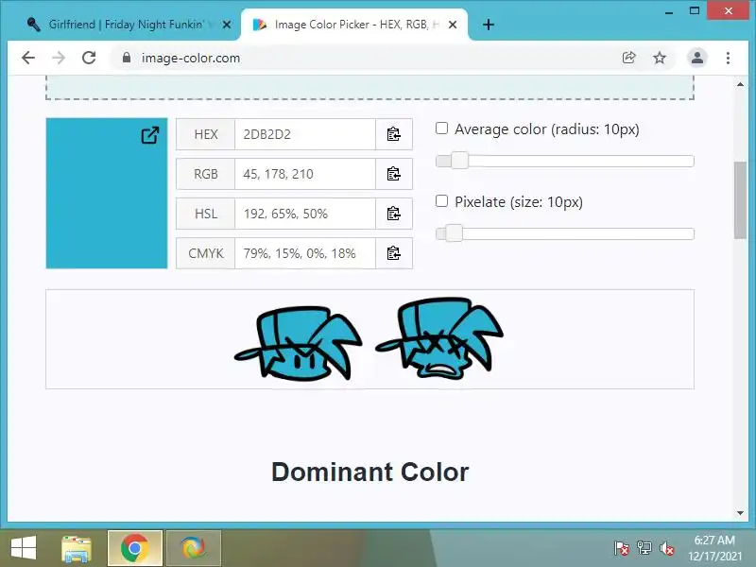Open Action Center flag in system tray

[621, 548]
